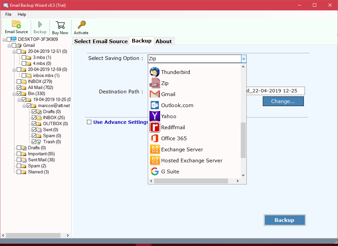
Task: Click the Sent (0) folder icon
Action: [39, 130]
